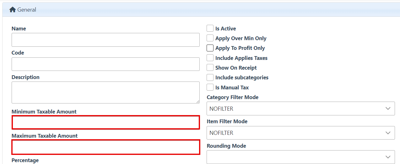The height and width of the screenshot is (164, 400).
Task: Check Apply Over Min Only
Action: coord(210,38)
